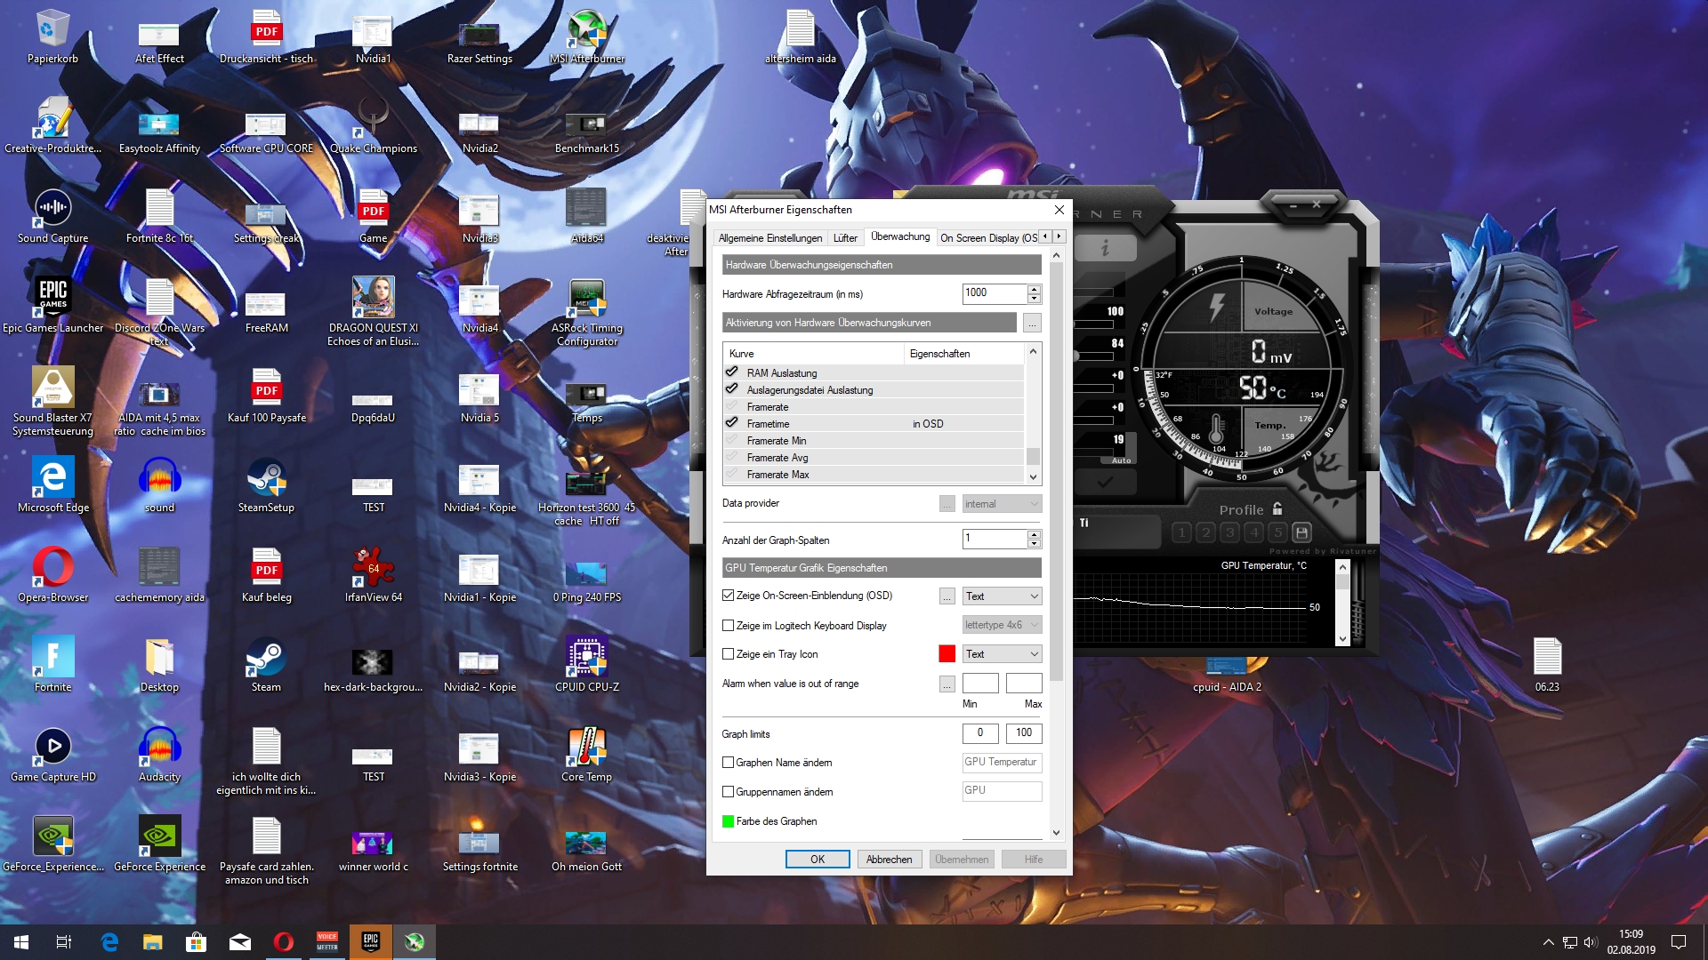Screen dimensions: 1708x960
Task: Open the Allgemeine Einstellungen tab
Action: (769, 238)
